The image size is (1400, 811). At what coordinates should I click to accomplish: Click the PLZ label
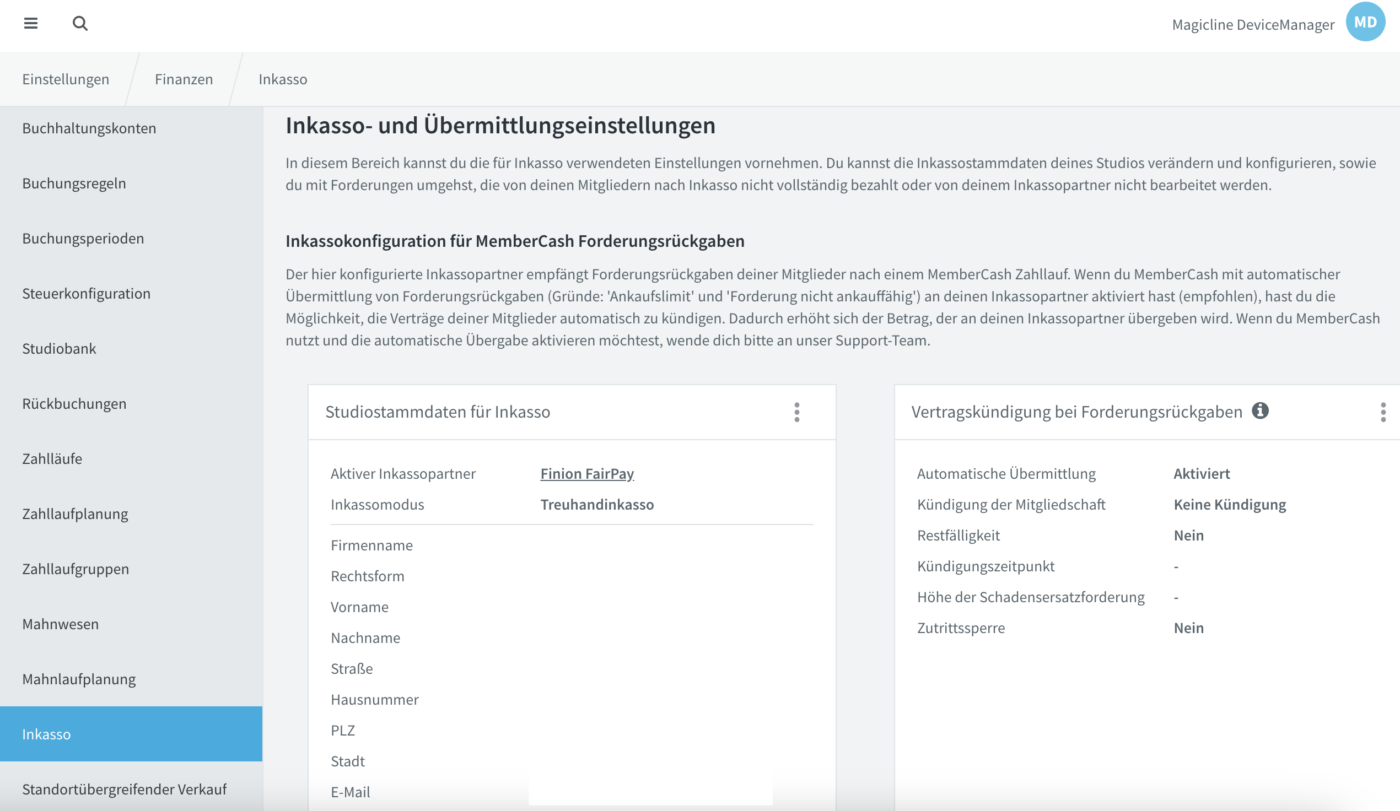coord(343,730)
